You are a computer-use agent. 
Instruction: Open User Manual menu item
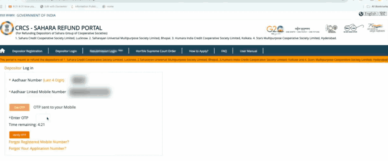coord(249,51)
